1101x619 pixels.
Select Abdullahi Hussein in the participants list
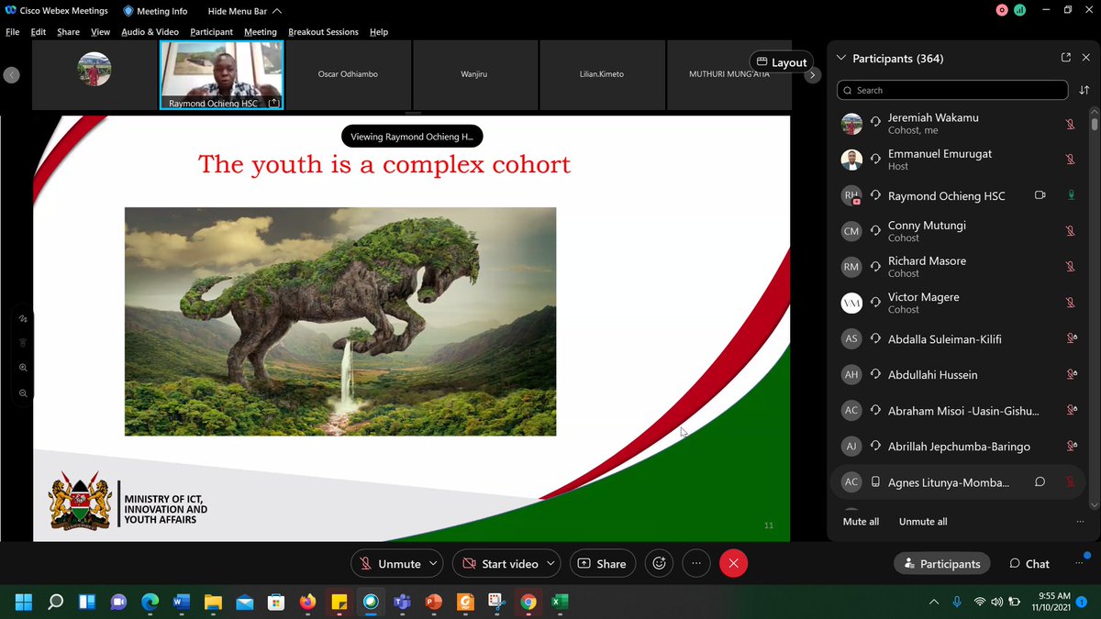[x=959, y=374]
